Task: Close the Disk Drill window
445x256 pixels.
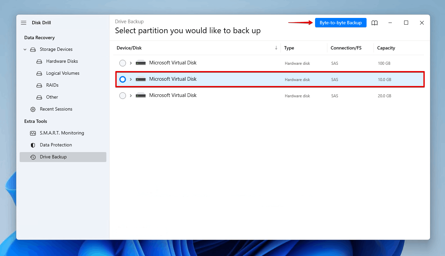Action: click(422, 23)
